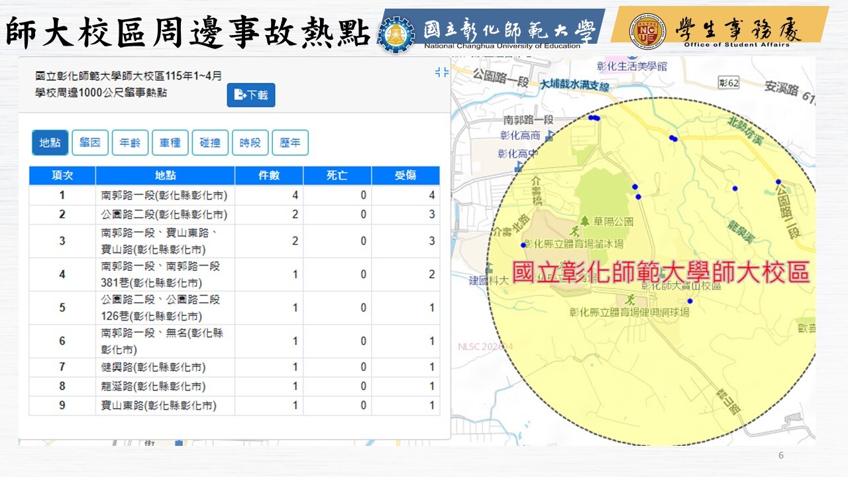Select row 南郭路一段、南郭路一段381巷
The image size is (848, 477).
(235, 275)
